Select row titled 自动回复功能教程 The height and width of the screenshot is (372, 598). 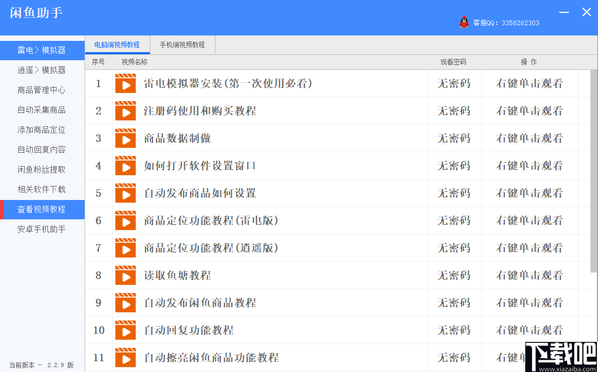337,330
